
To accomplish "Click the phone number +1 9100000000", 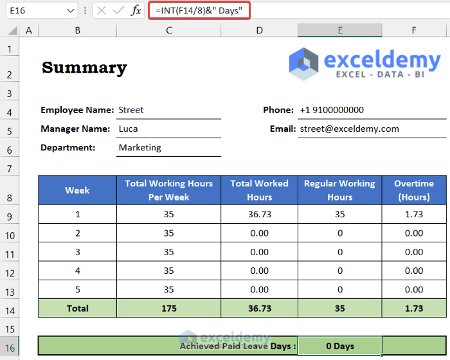I will 332,110.
